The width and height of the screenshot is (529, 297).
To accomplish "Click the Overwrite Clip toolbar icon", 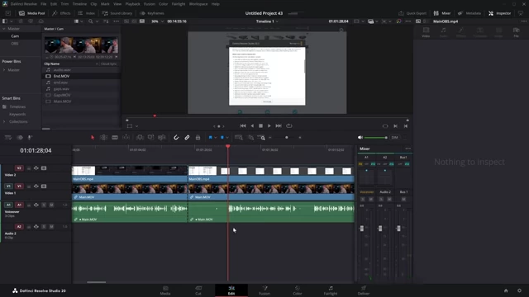I will click(150, 138).
